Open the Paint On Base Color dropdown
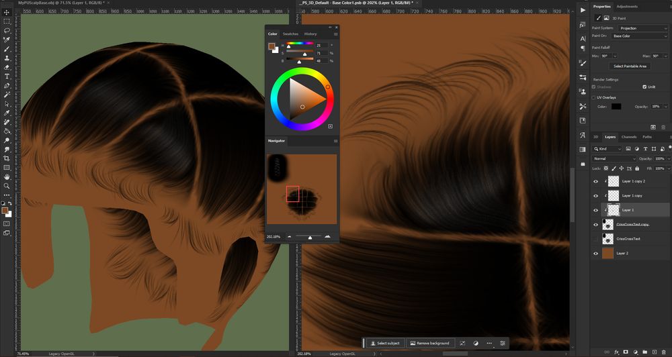 click(x=640, y=36)
